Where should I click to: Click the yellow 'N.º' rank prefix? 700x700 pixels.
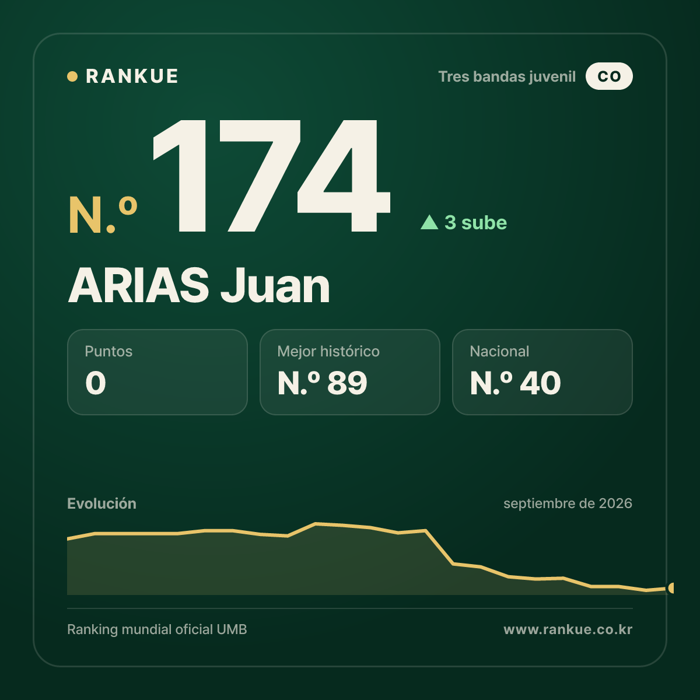pyautogui.click(x=103, y=215)
